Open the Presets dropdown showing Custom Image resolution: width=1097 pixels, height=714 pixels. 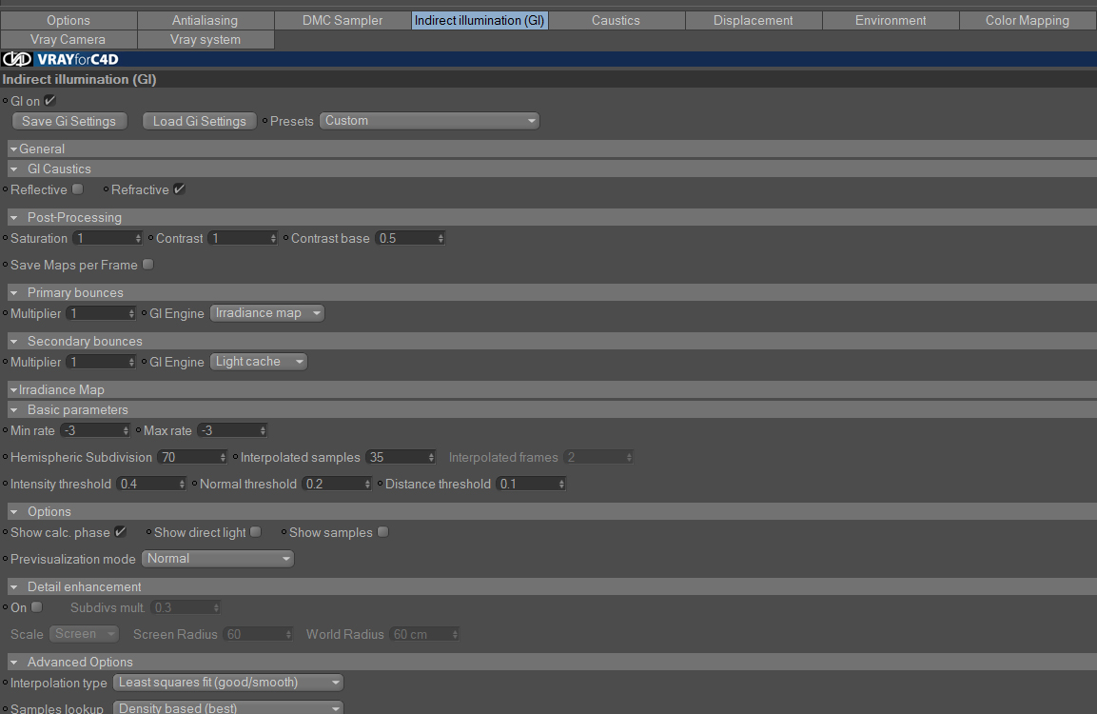coord(429,121)
